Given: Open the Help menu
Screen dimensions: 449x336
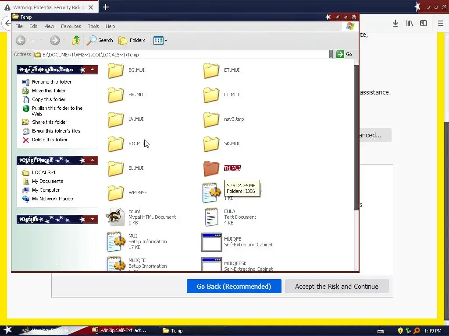Looking at the screenshot, I should click(110, 26).
